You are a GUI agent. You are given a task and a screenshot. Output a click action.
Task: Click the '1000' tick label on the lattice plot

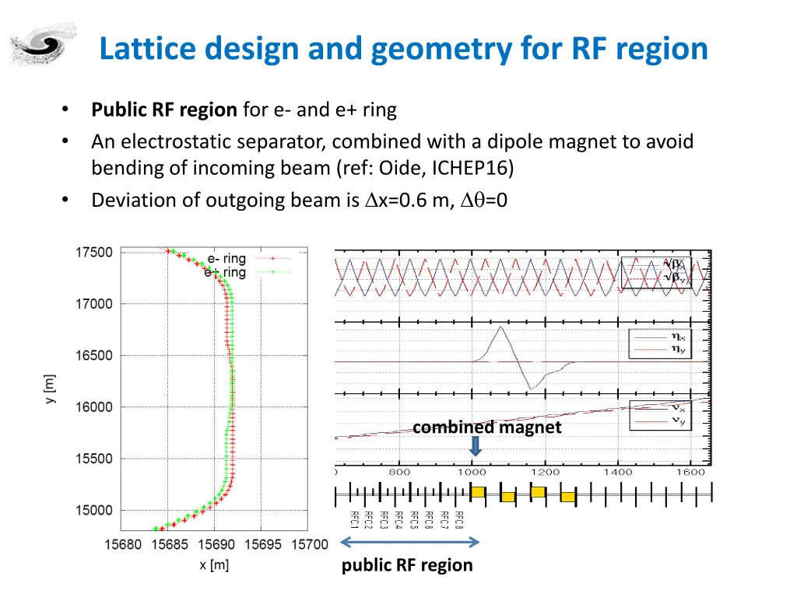click(472, 472)
